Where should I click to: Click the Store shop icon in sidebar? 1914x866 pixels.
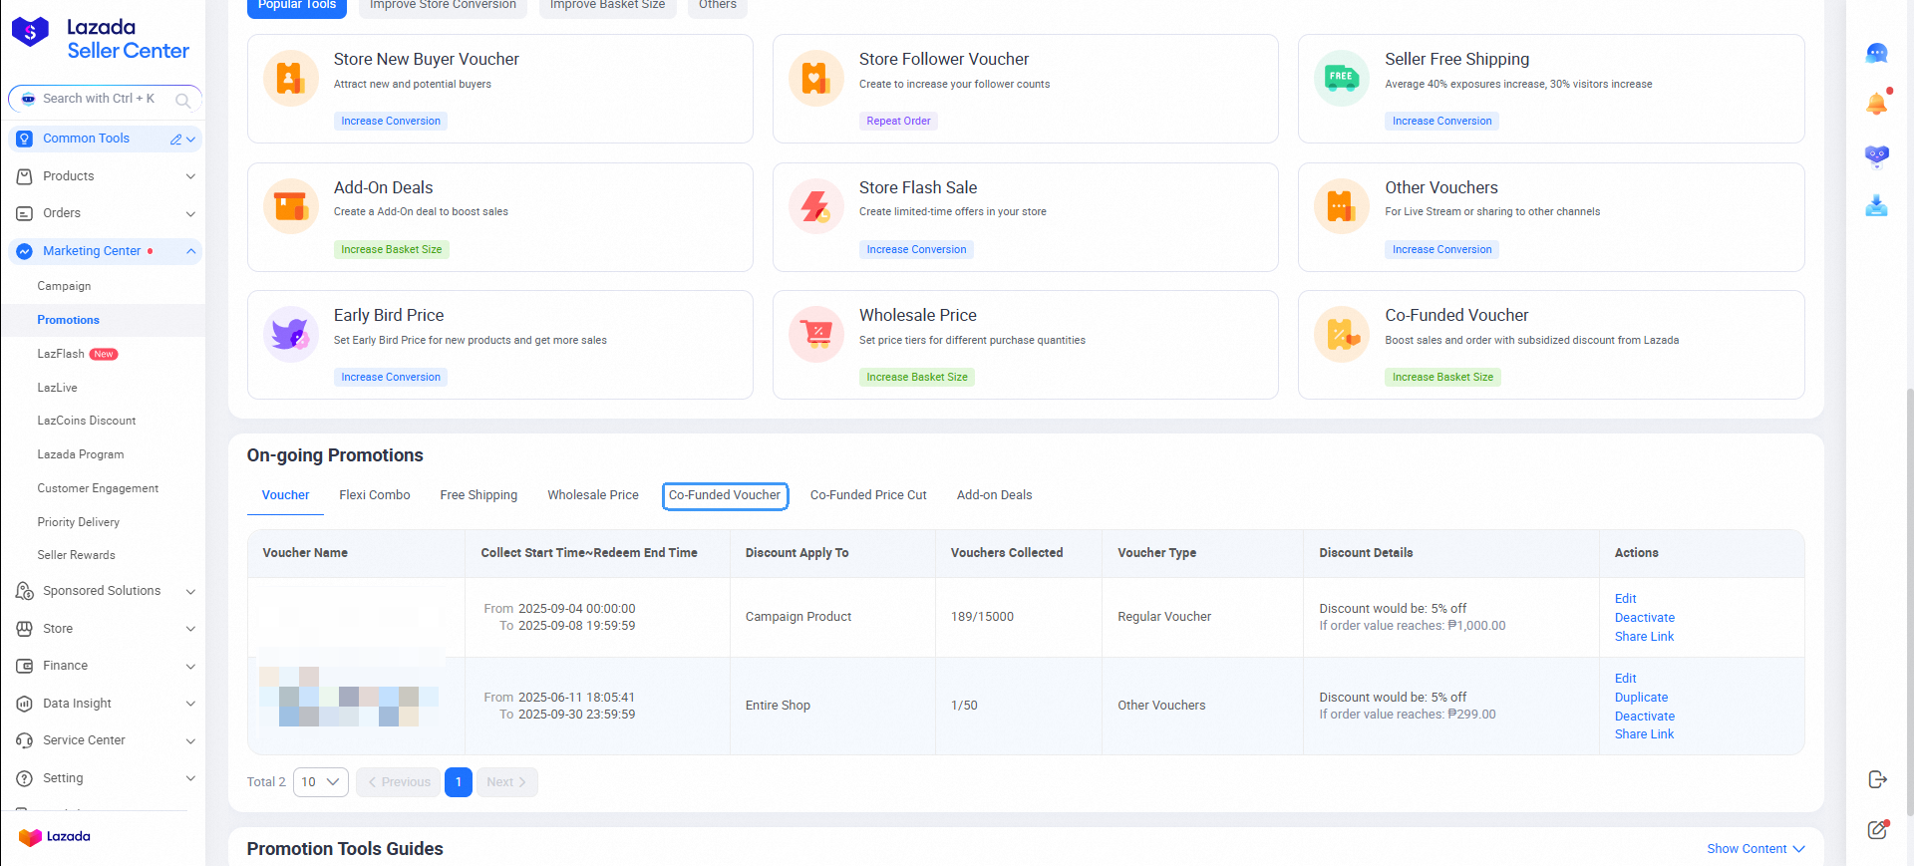click(x=25, y=629)
